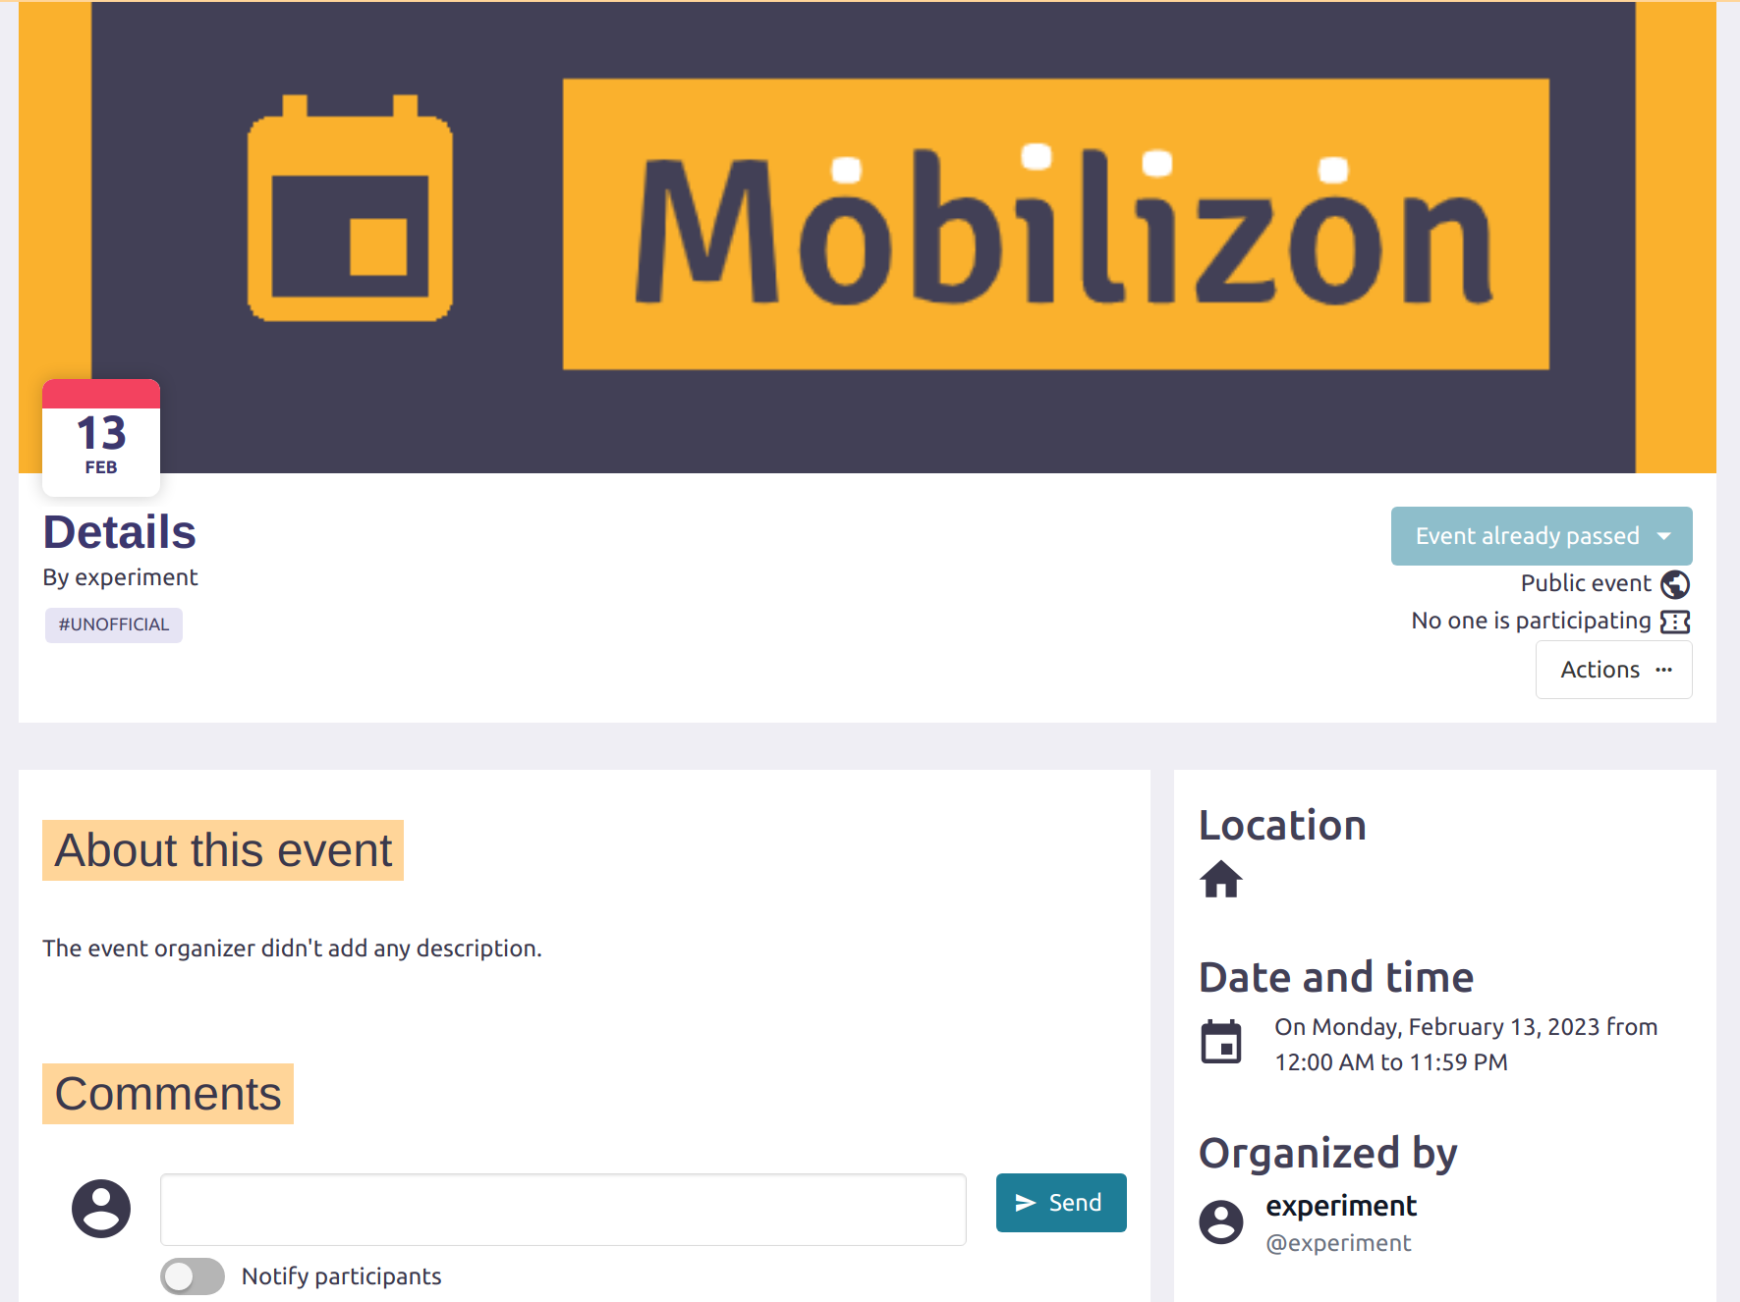The image size is (1740, 1302).
Task: Click the three-dots icon on Actions
Action: pos(1663,670)
